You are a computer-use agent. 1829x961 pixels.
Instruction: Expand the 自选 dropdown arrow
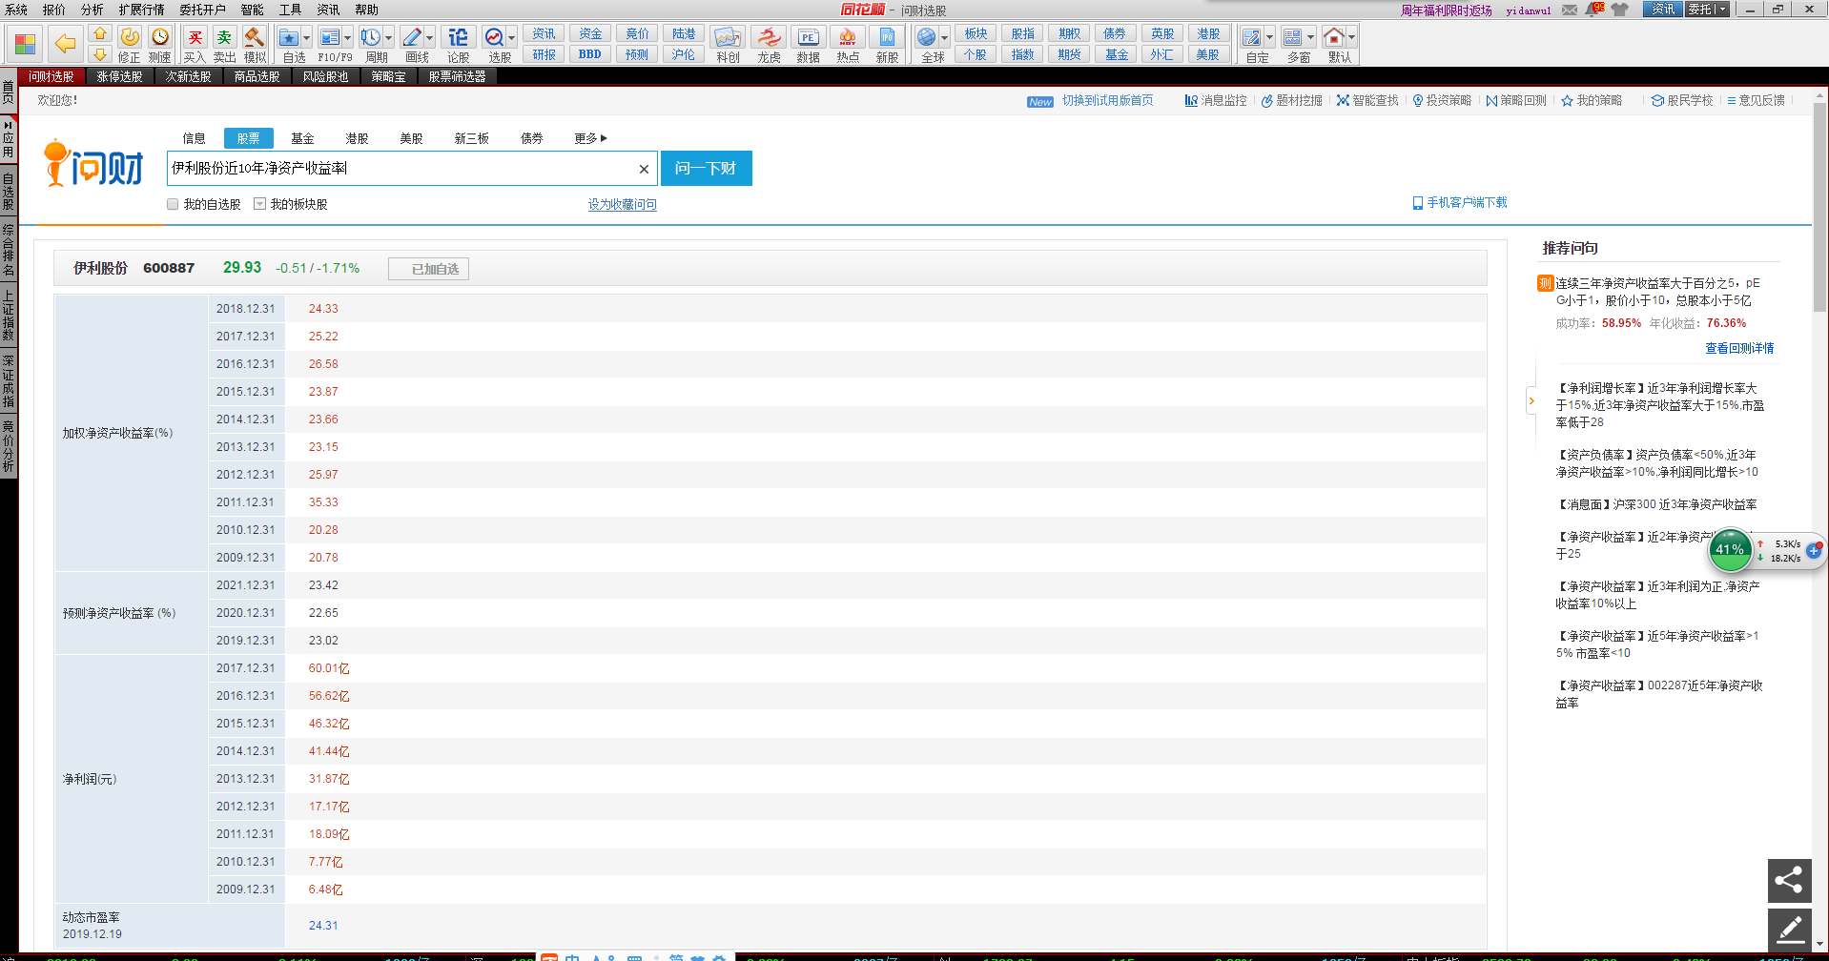click(x=306, y=38)
